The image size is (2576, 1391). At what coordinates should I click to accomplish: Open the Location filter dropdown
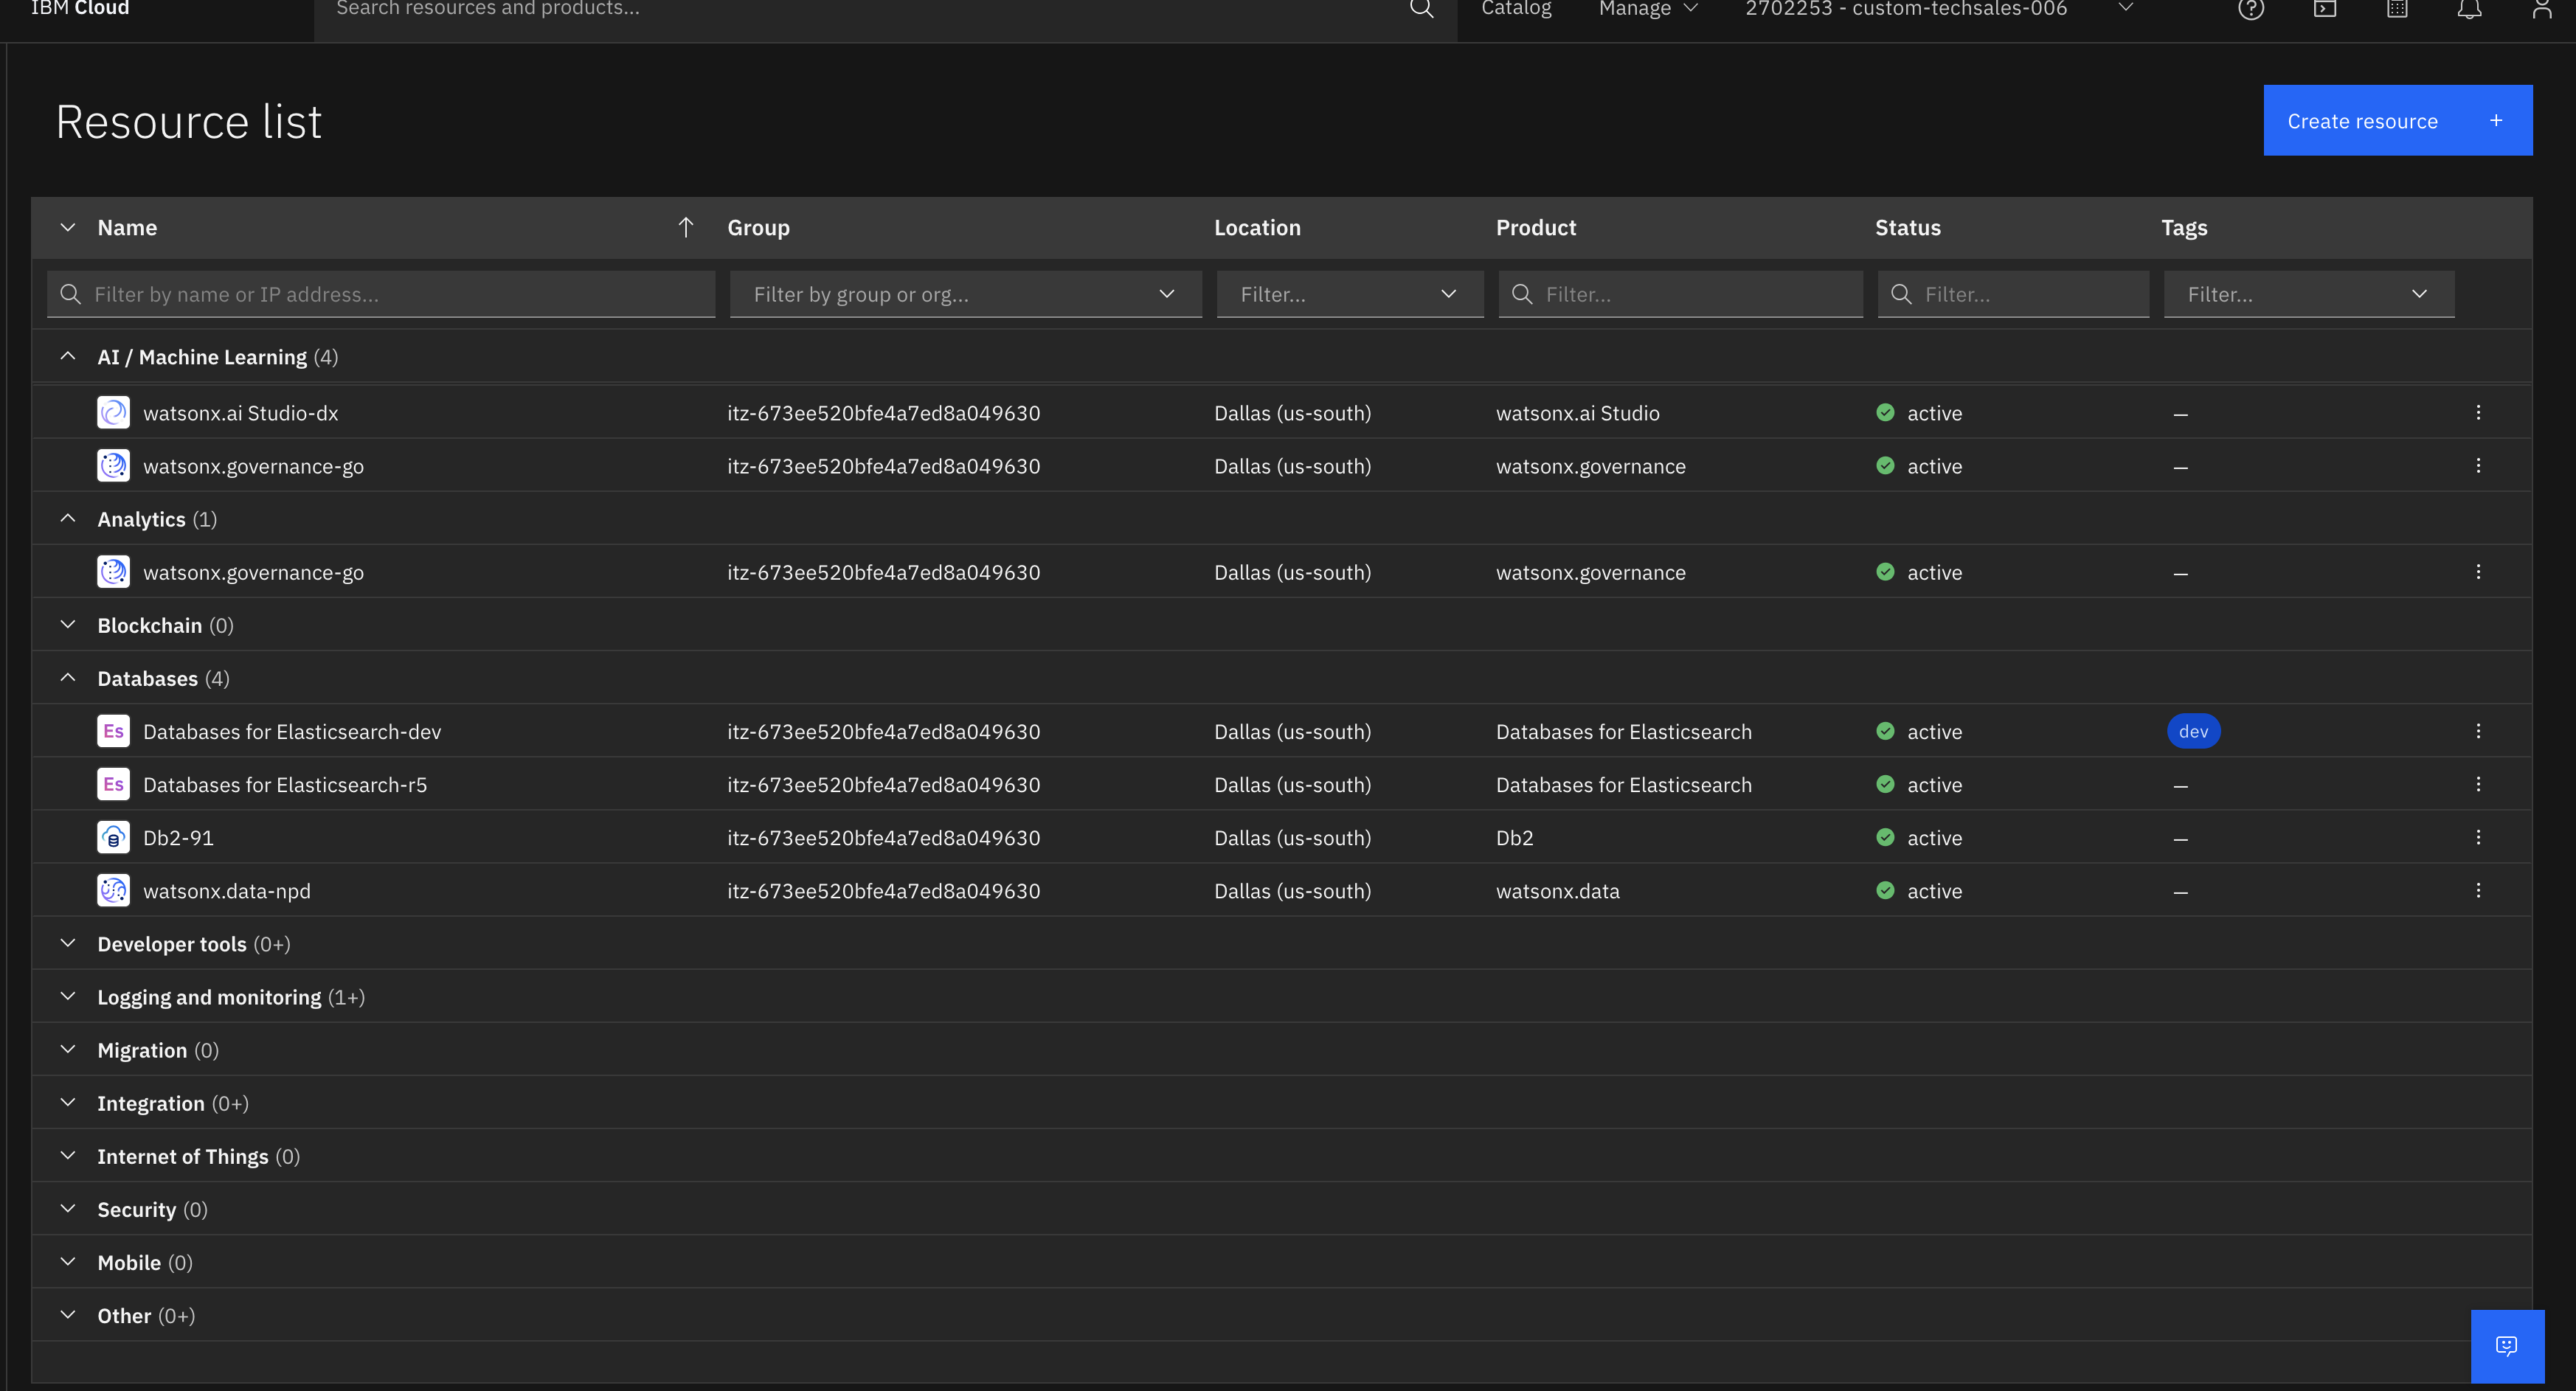1350,294
